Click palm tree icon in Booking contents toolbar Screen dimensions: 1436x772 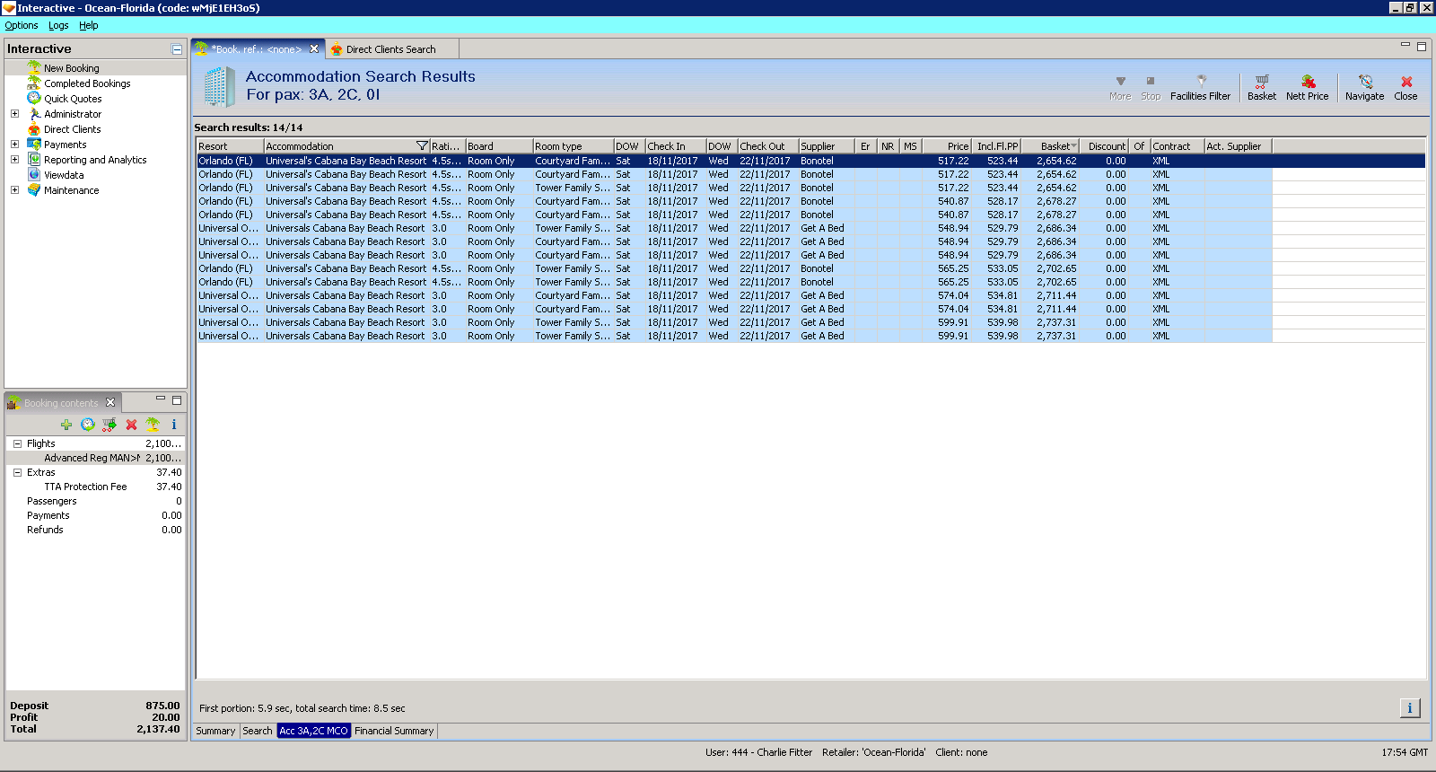coord(153,425)
